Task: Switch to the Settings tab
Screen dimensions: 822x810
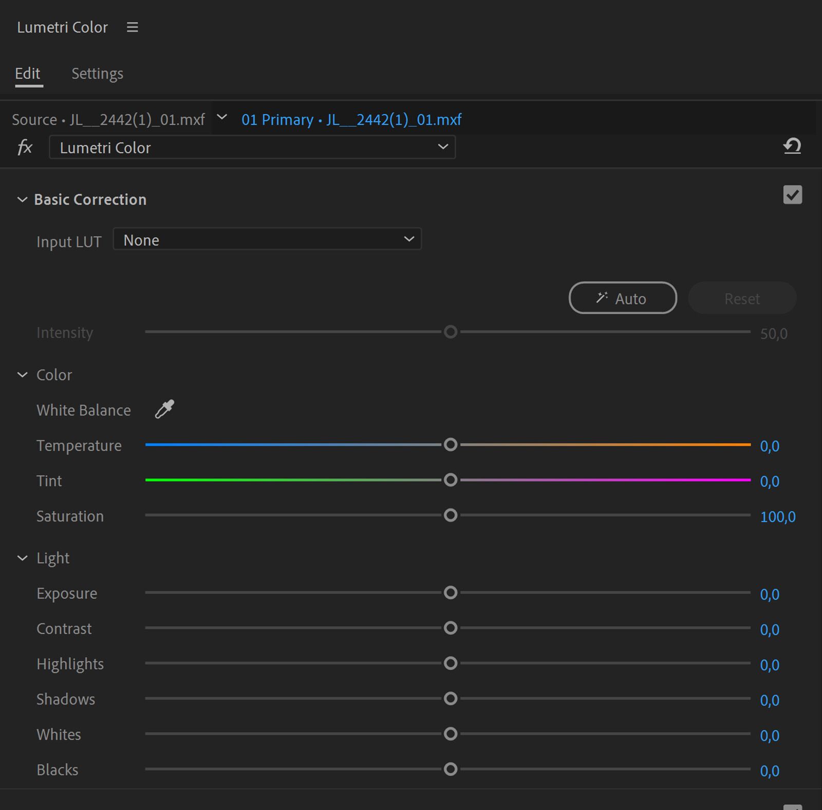Action: point(97,73)
